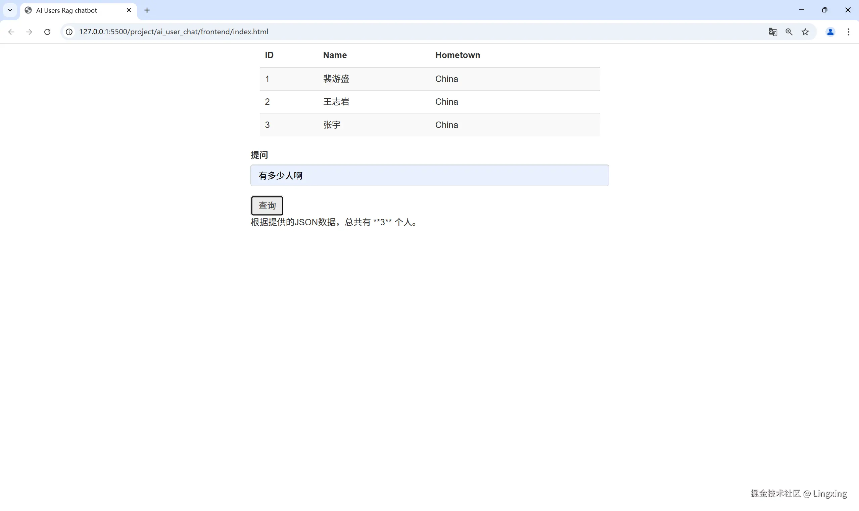Click the site information icon

[x=69, y=31]
